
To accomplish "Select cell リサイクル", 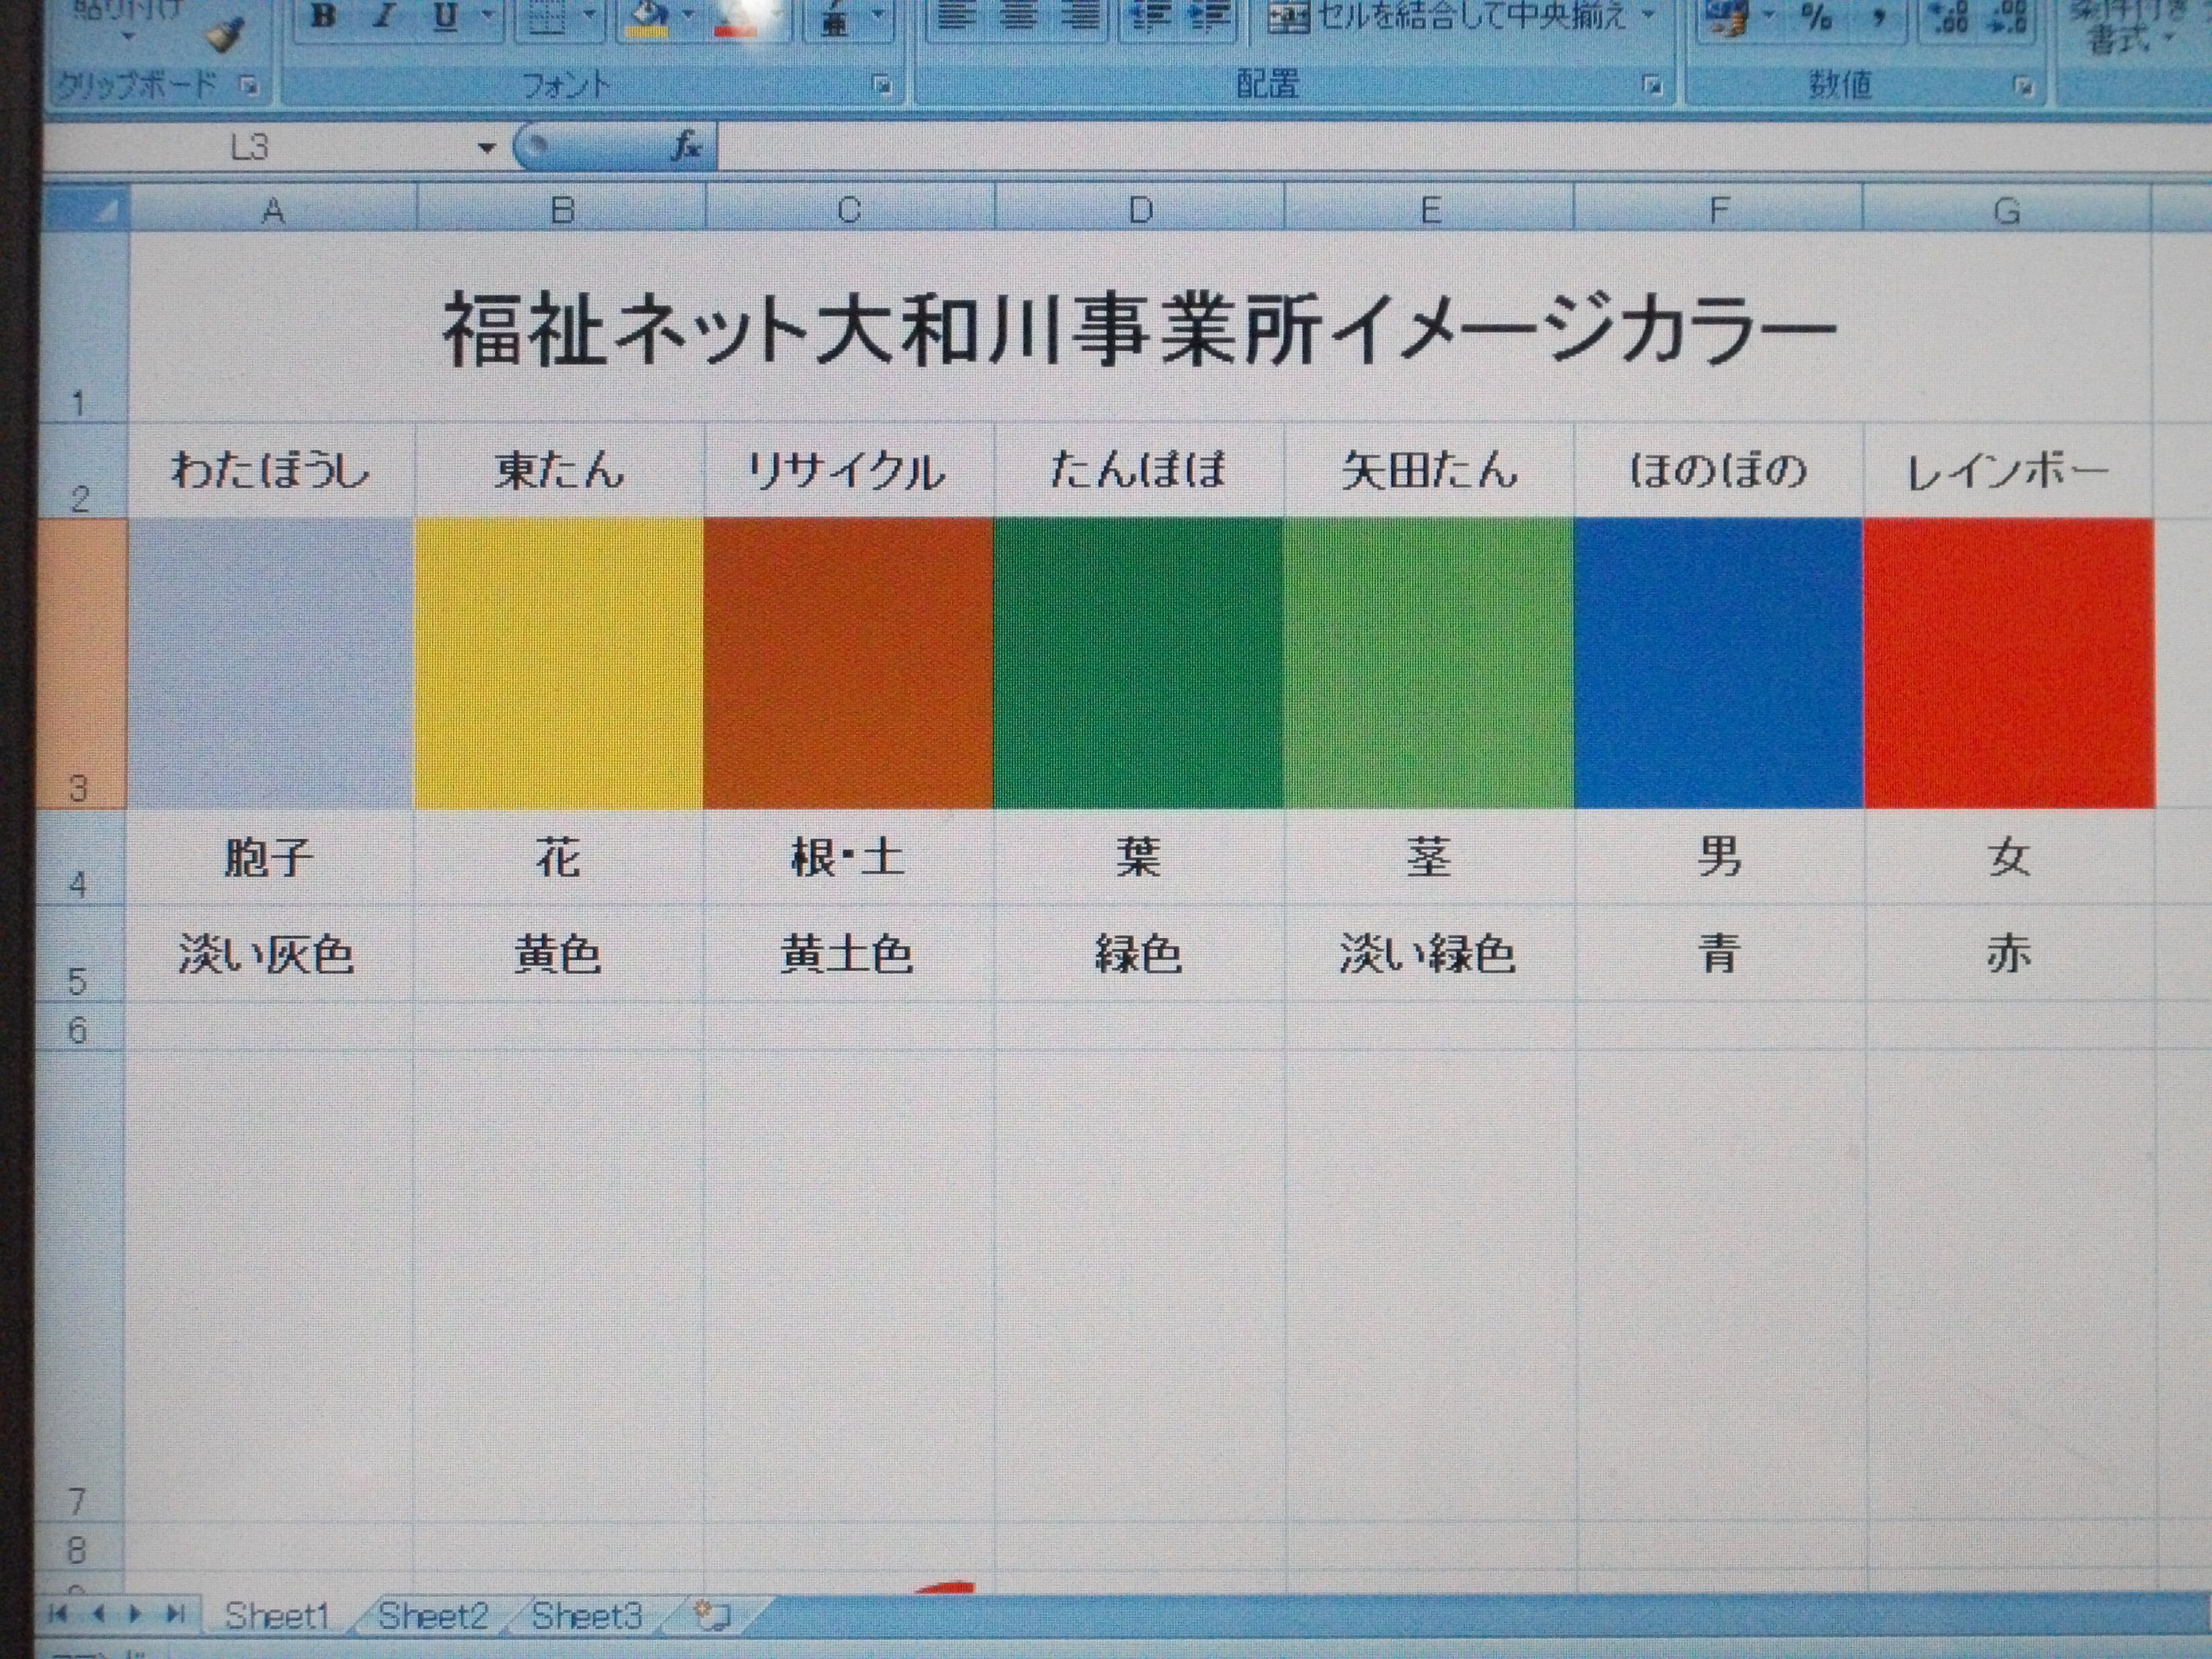I will 849,470.
